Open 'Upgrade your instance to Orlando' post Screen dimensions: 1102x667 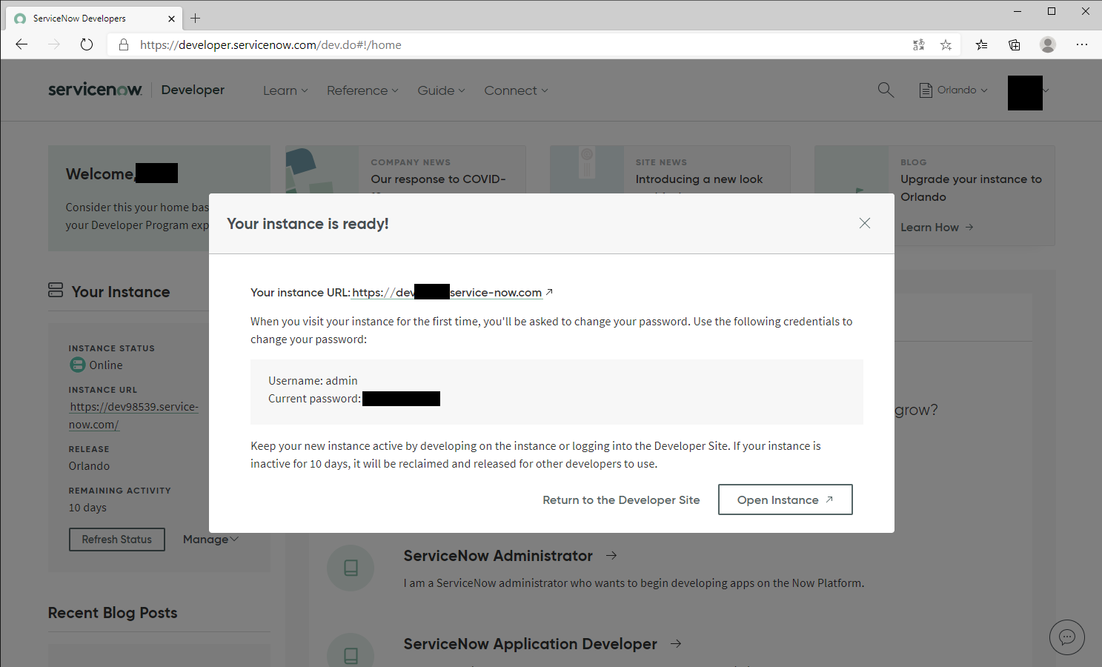[971, 188]
